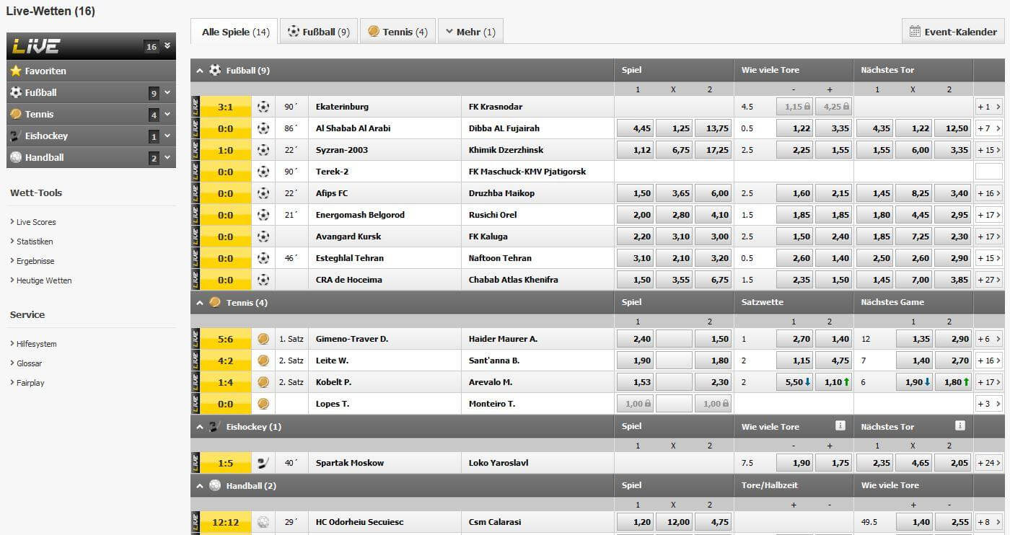
Task: Open the Mehr (1) dropdown tab
Action: (x=470, y=32)
